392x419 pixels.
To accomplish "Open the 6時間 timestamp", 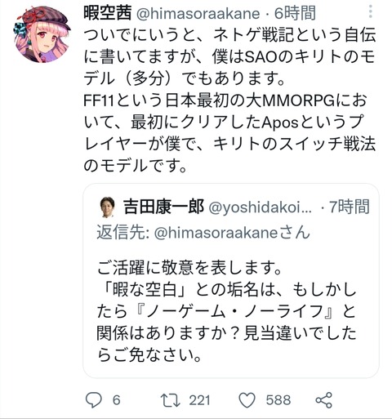I will [x=295, y=13].
